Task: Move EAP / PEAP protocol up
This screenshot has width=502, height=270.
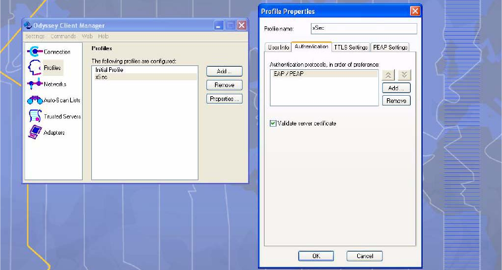Action: (x=388, y=75)
